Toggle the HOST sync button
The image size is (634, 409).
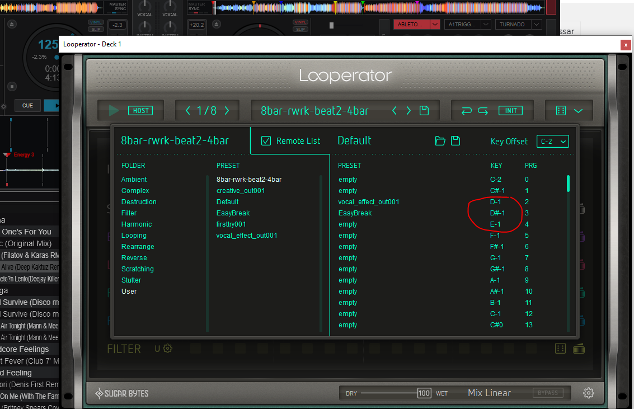click(x=140, y=111)
